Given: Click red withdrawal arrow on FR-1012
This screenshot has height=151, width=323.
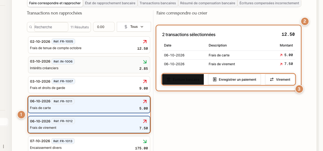Looking at the screenshot, I should tap(145, 121).
